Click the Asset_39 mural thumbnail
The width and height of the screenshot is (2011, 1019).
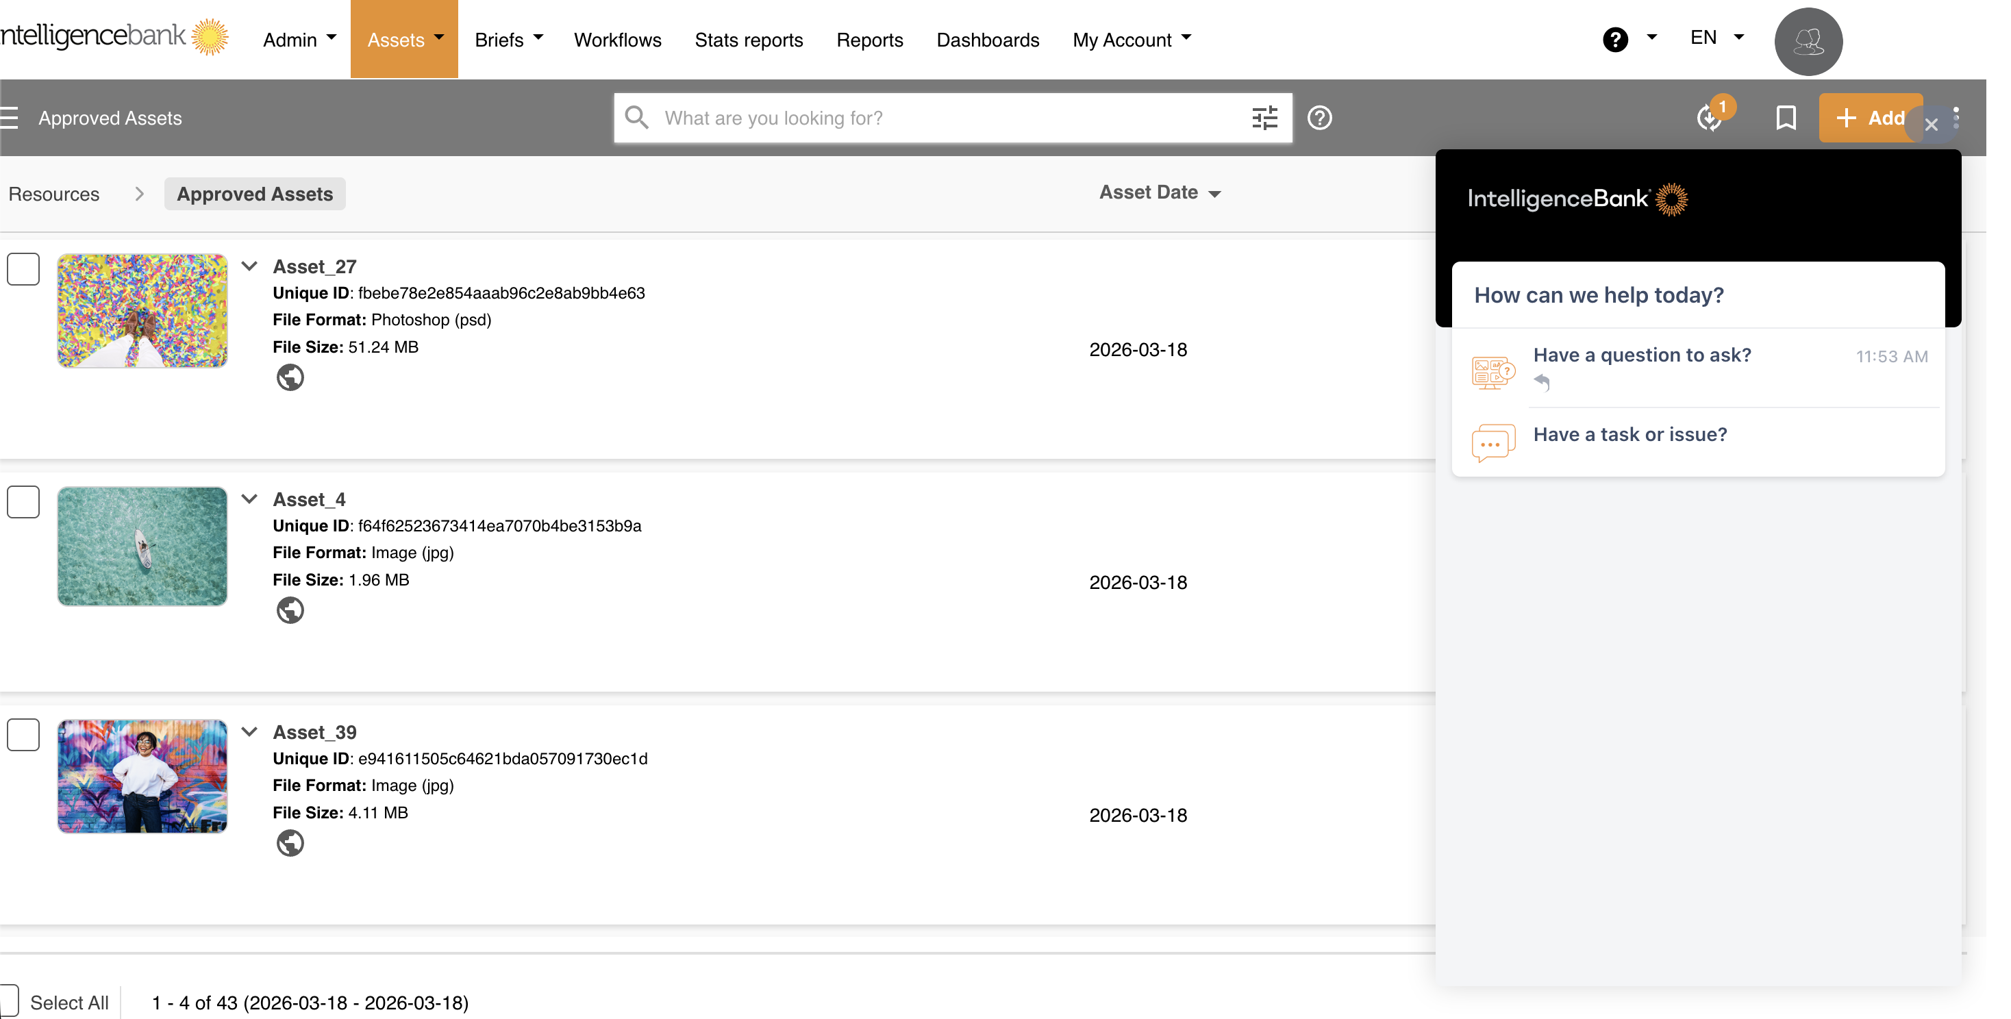tap(142, 777)
